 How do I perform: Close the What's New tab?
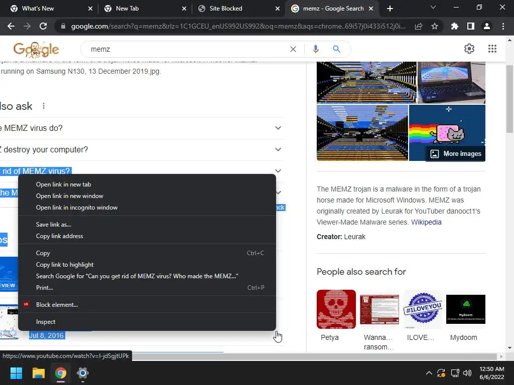coord(90,9)
